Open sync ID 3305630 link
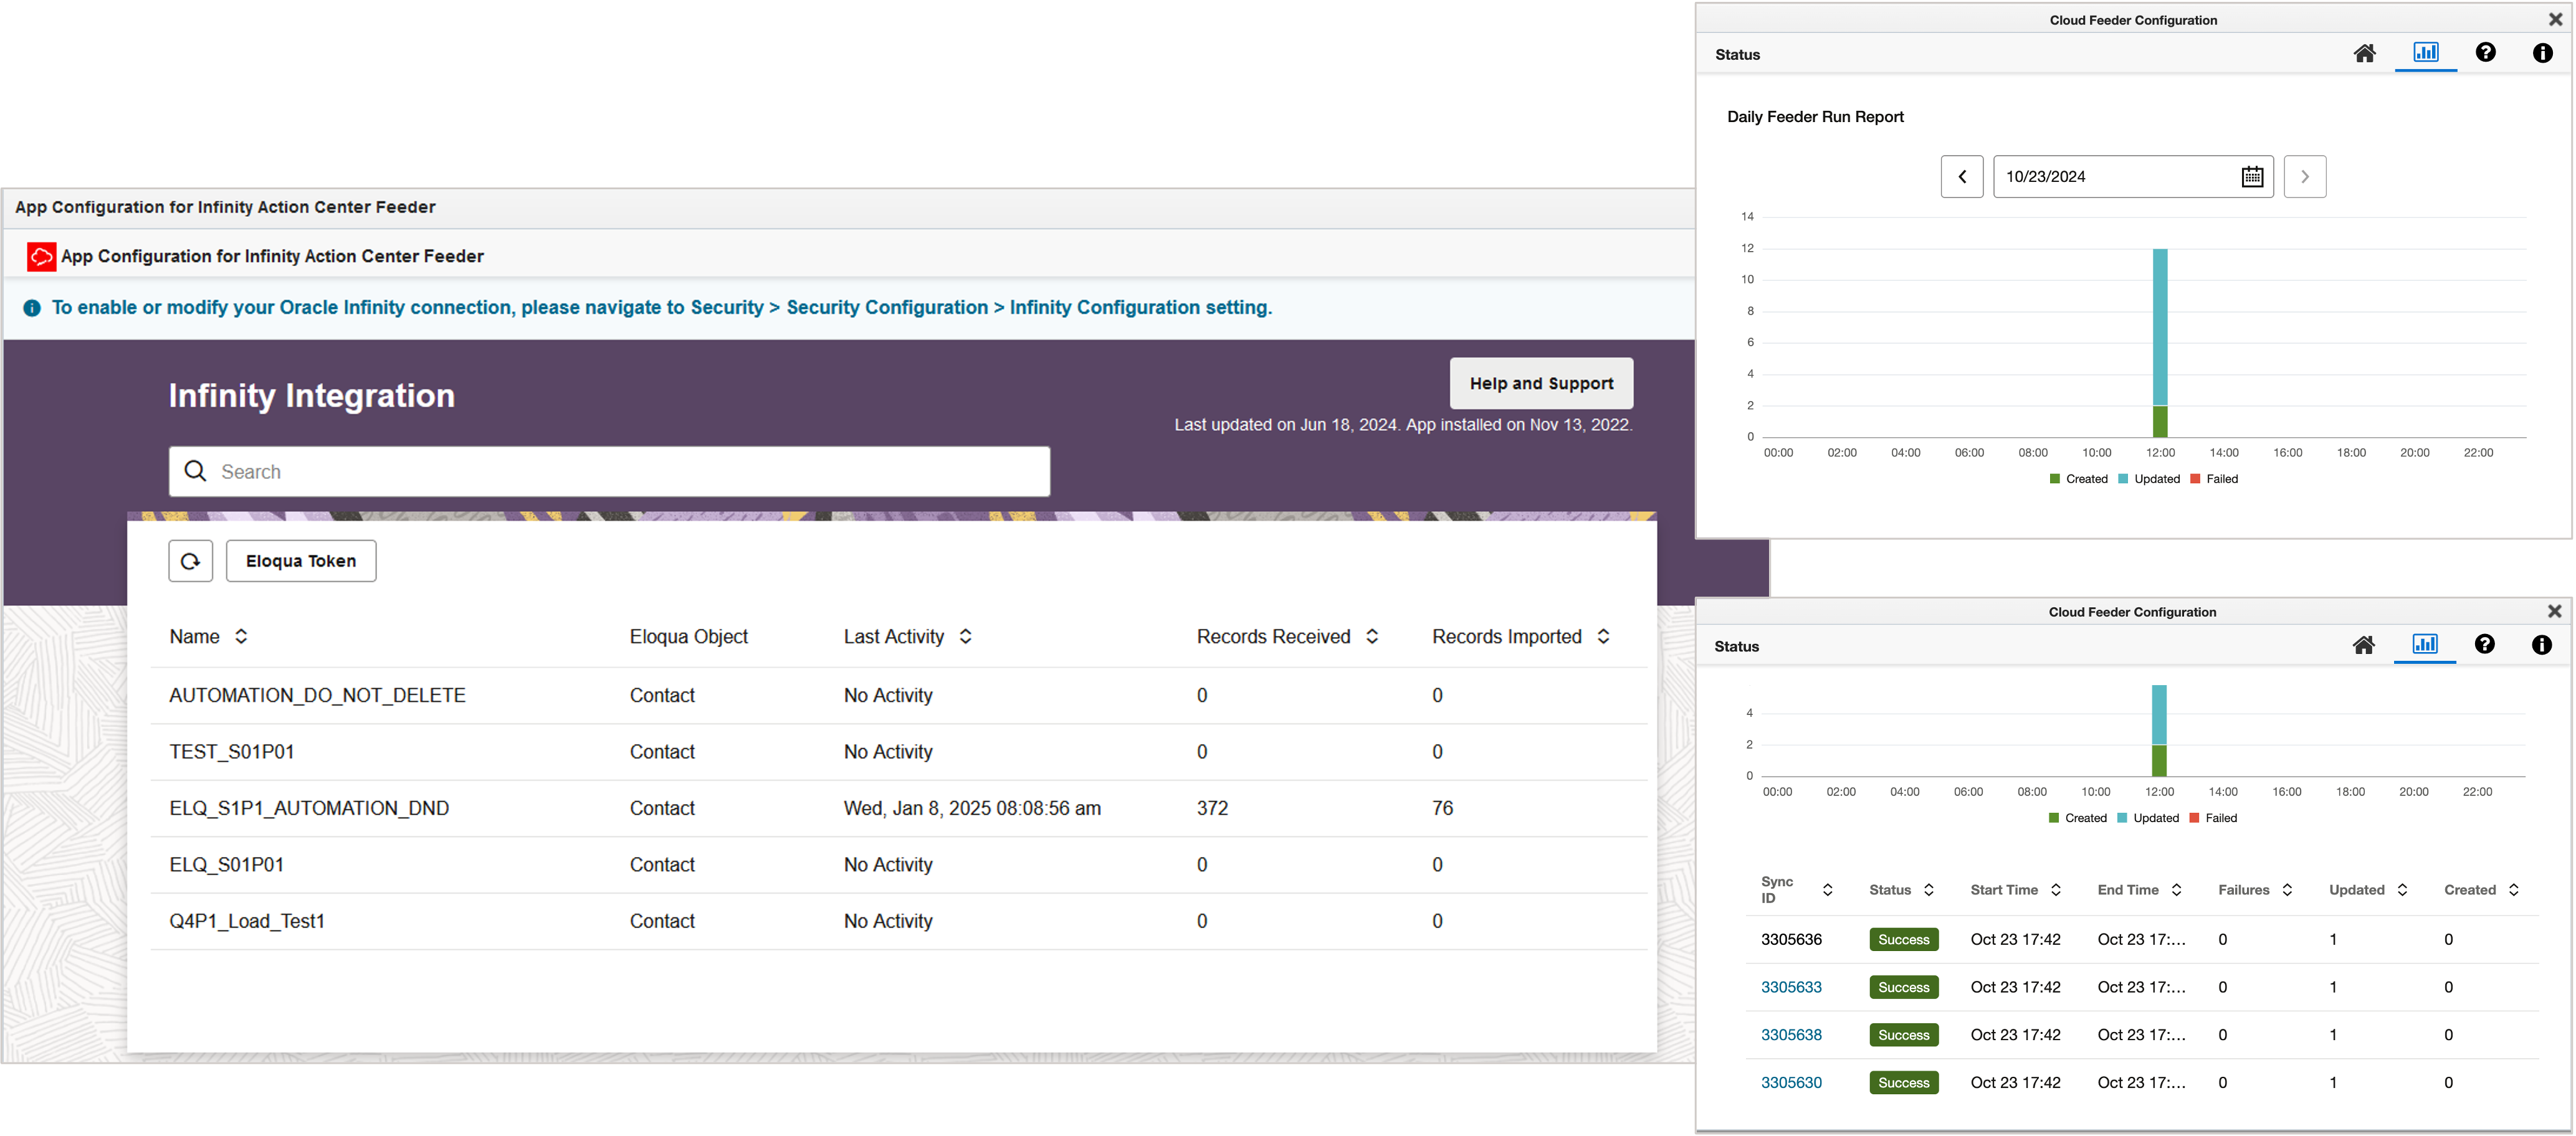The image size is (2576, 1136). click(1791, 1083)
